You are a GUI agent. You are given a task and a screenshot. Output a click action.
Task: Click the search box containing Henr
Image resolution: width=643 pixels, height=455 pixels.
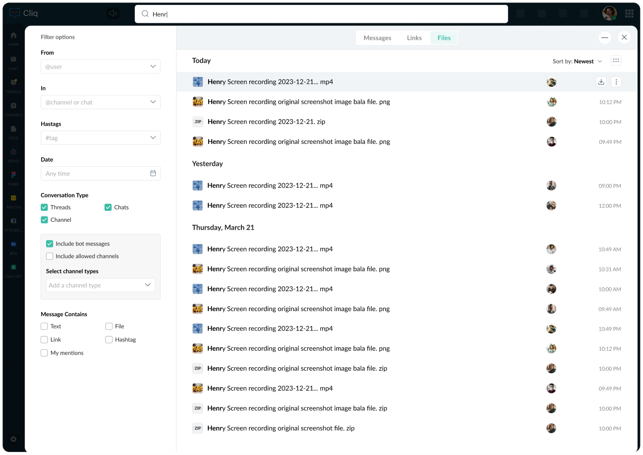[x=321, y=14]
